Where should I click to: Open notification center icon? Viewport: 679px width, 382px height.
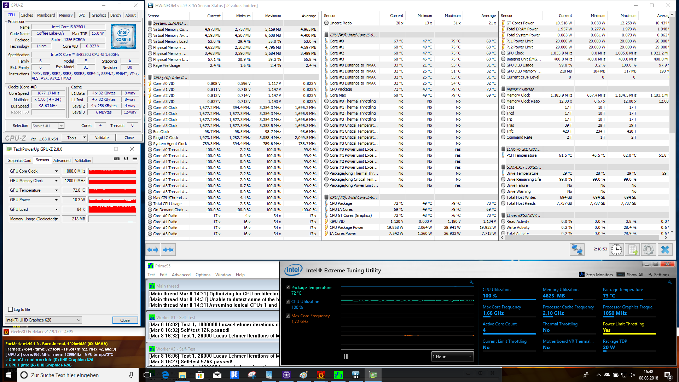click(668, 375)
